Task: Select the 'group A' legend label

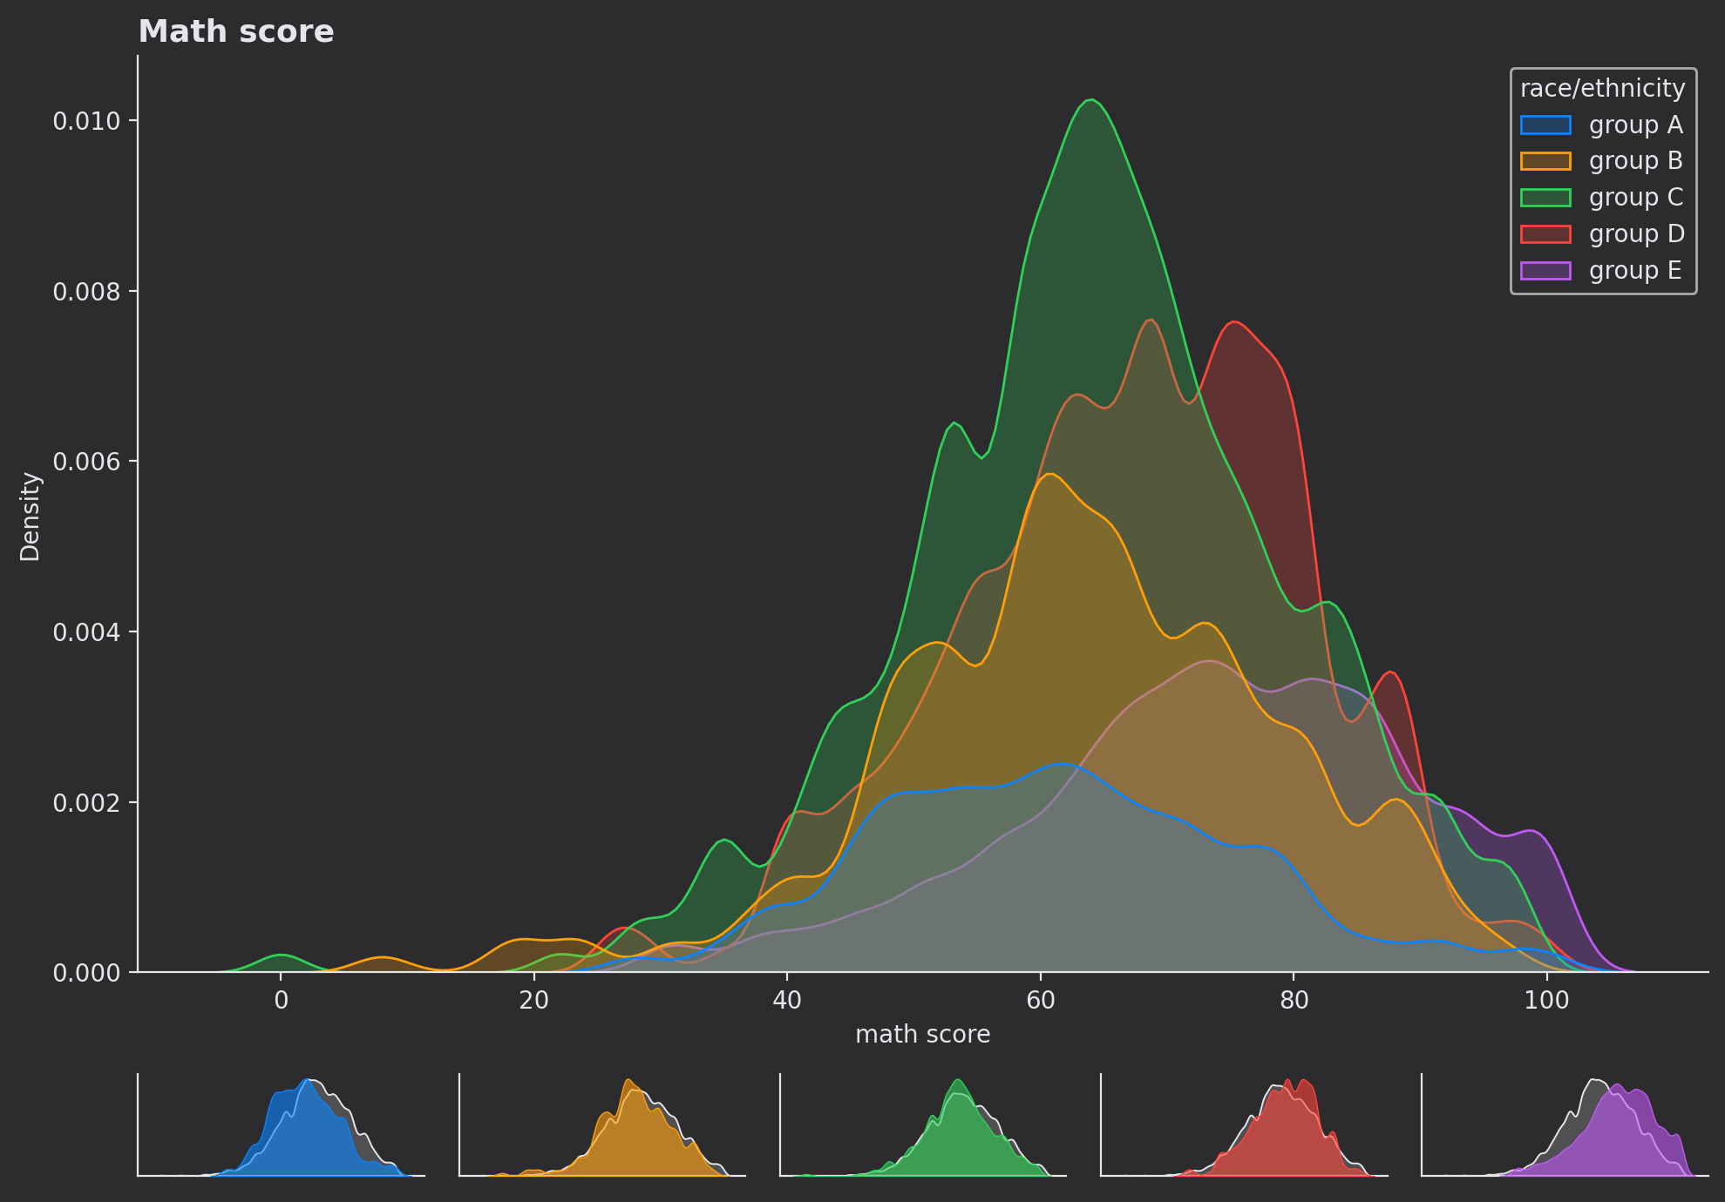Action: 1635,125
